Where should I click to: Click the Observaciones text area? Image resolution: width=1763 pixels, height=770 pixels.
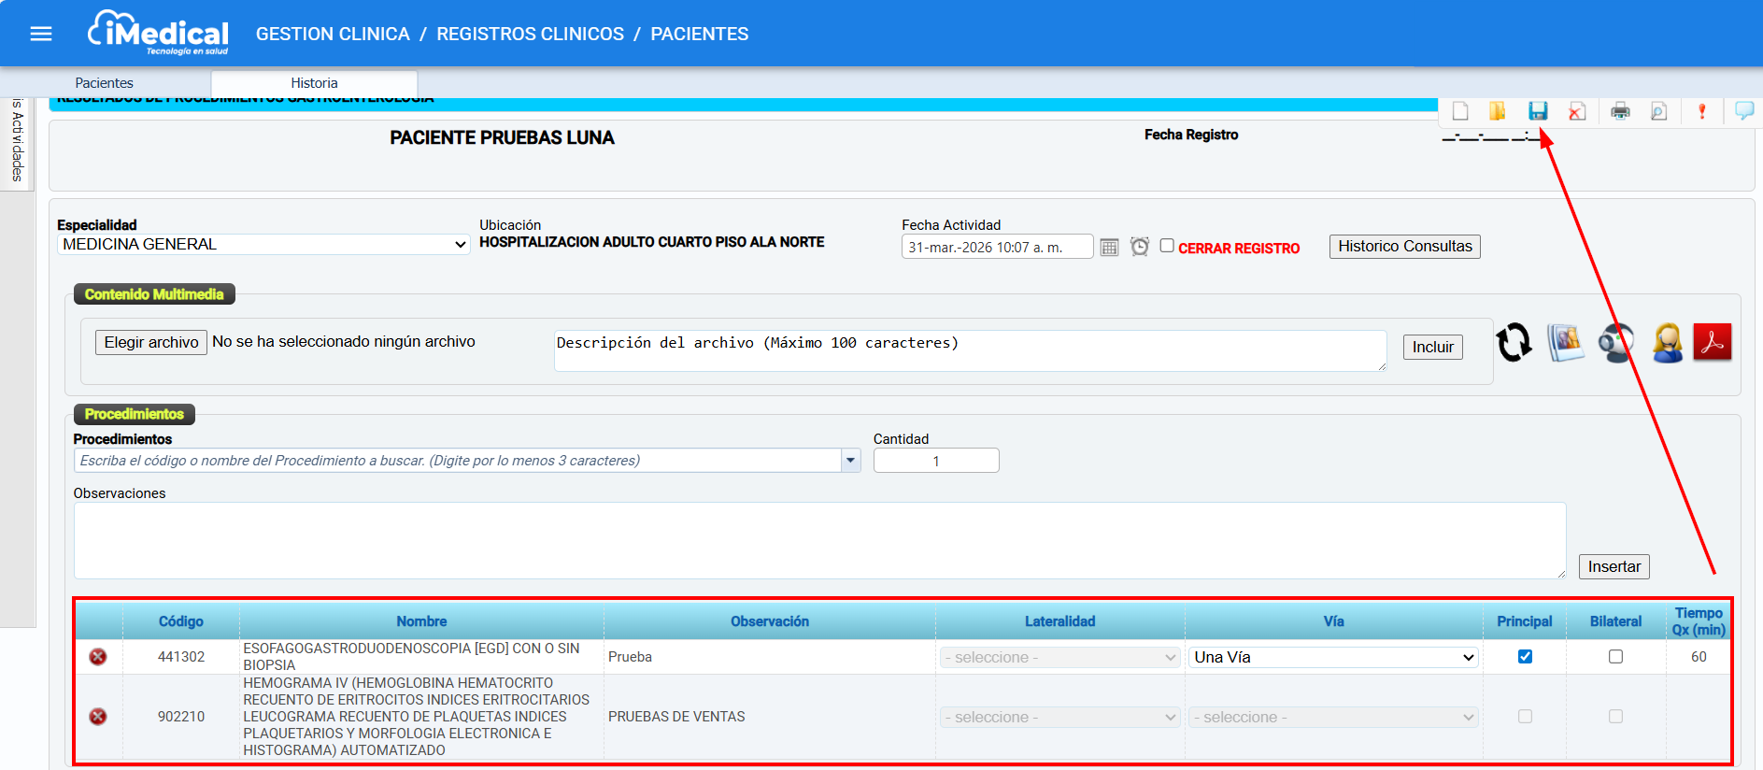(x=819, y=540)
